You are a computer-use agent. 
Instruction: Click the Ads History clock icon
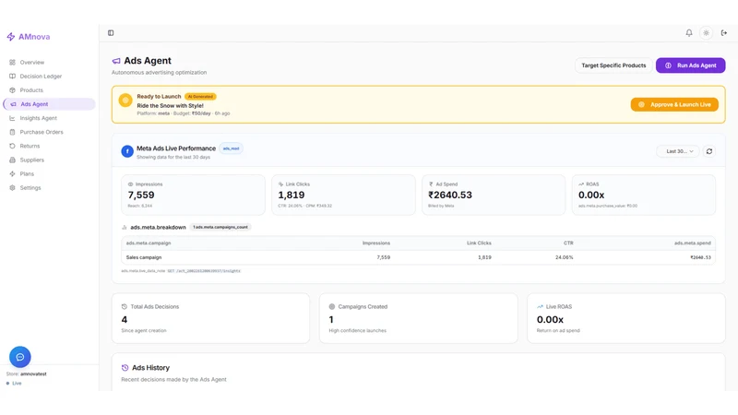click(x=125, y=367)
